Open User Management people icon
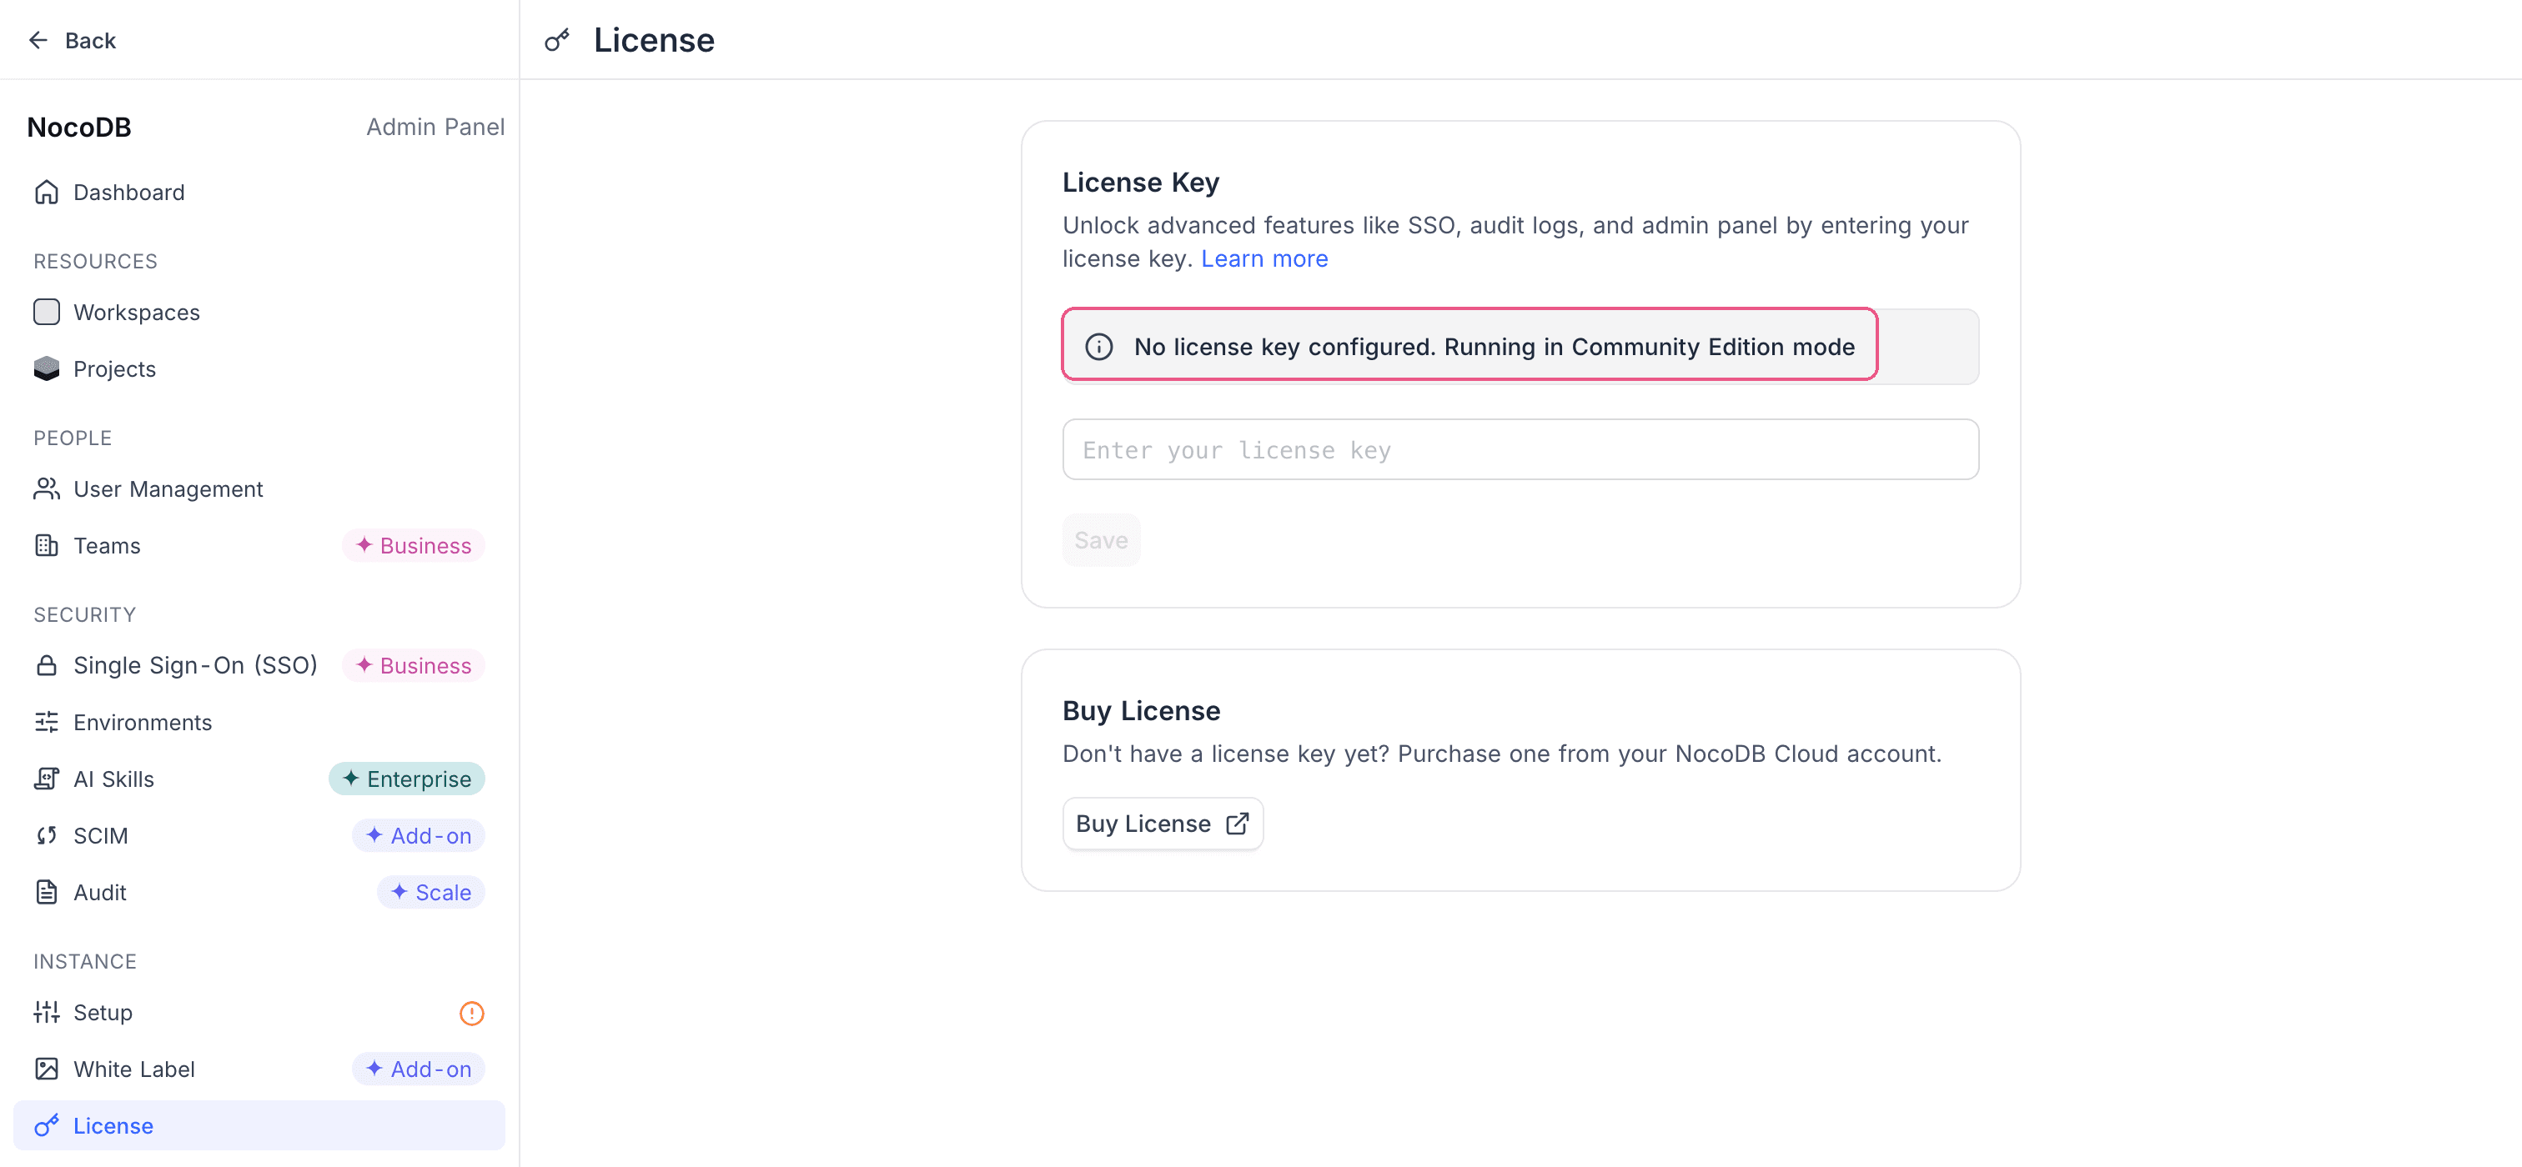 coord(46,488)
